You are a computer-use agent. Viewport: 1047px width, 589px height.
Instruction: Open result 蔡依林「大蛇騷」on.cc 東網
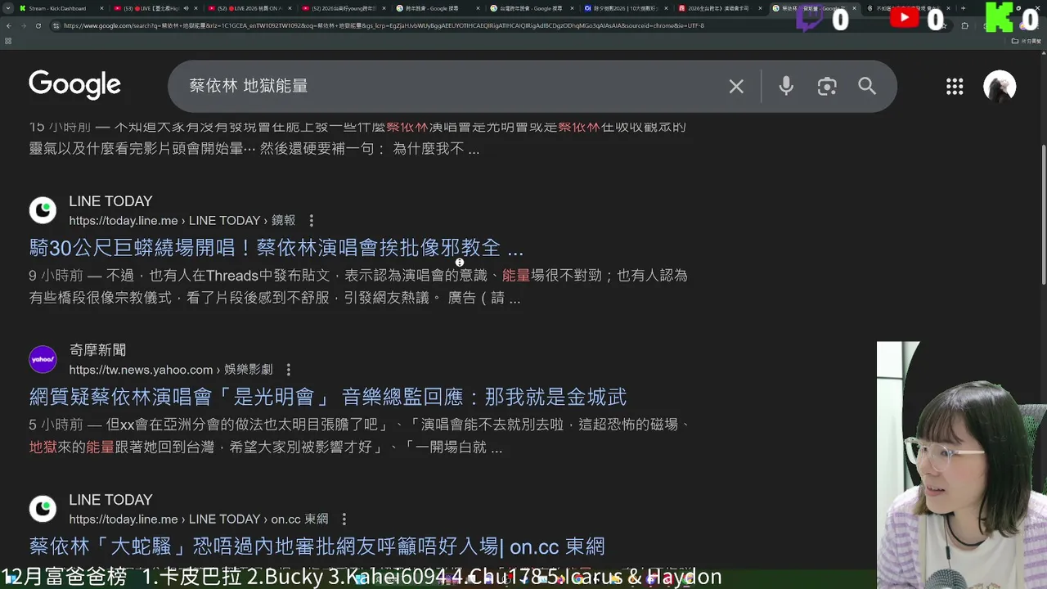(x=317, y=546)
